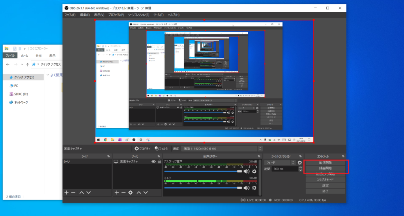Click the 音声ミキサー vertical scrollbar
Screen dimensions: 404x216
[260, 177]
